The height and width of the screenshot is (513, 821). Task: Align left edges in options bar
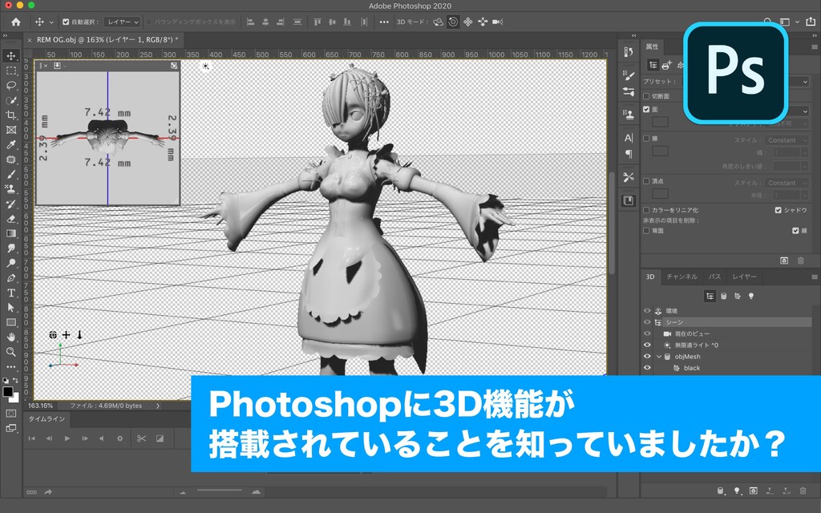point(251,22)
